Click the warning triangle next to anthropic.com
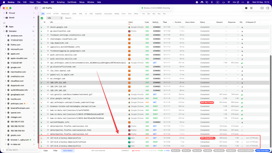The image size is (272, 153). (x=24, y=104)
